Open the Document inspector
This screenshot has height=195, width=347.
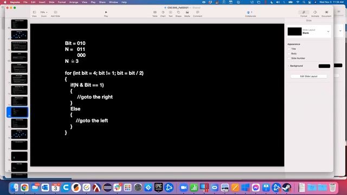coord(326,14)
